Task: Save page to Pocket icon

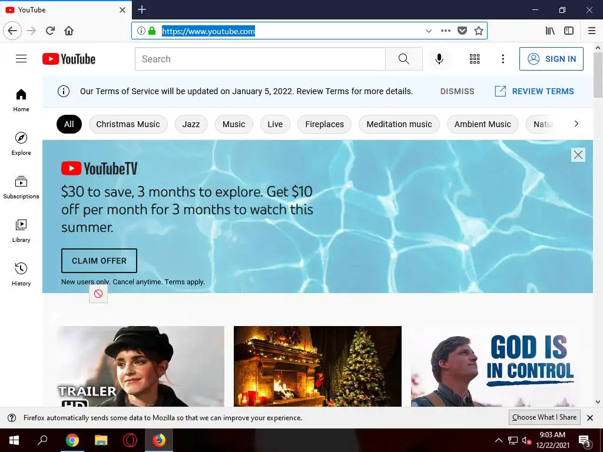Action: 462,31
